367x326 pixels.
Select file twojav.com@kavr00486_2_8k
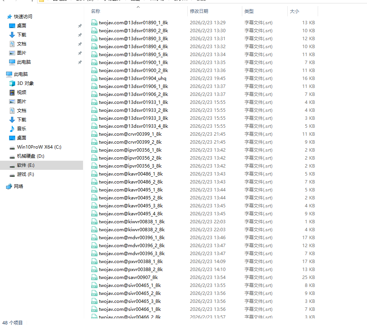point(131,182)
